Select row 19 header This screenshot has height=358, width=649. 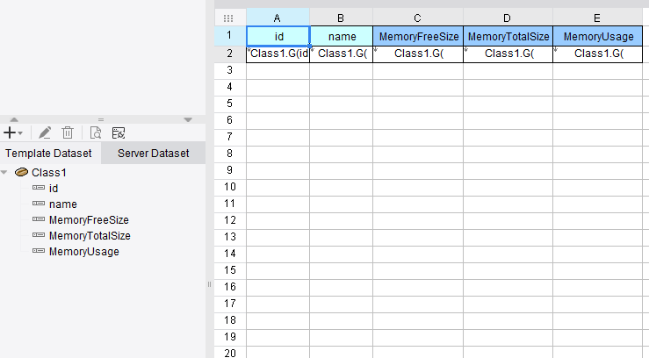230,337
